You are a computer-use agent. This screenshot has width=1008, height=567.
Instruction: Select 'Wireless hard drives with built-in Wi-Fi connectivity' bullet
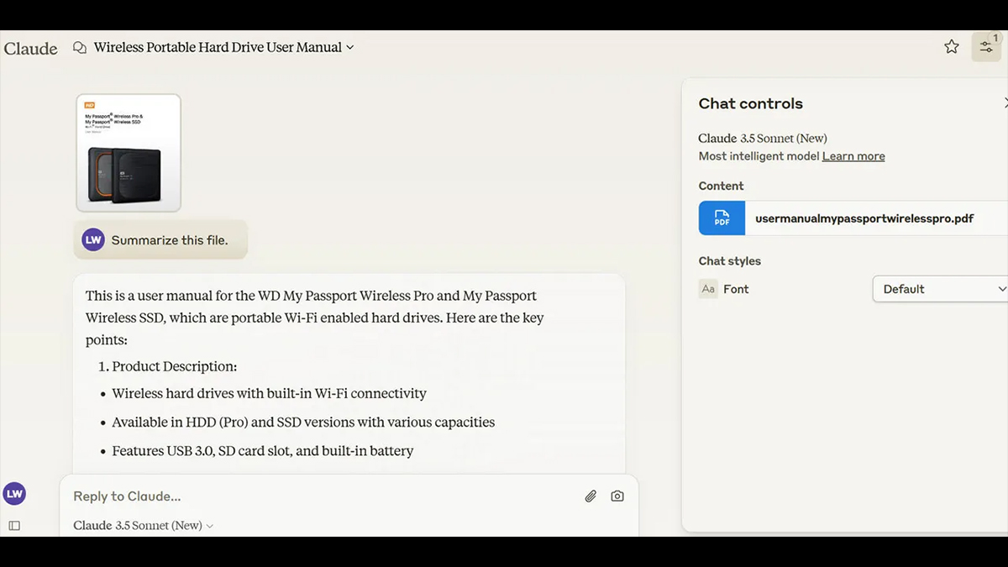click(269, 393)
